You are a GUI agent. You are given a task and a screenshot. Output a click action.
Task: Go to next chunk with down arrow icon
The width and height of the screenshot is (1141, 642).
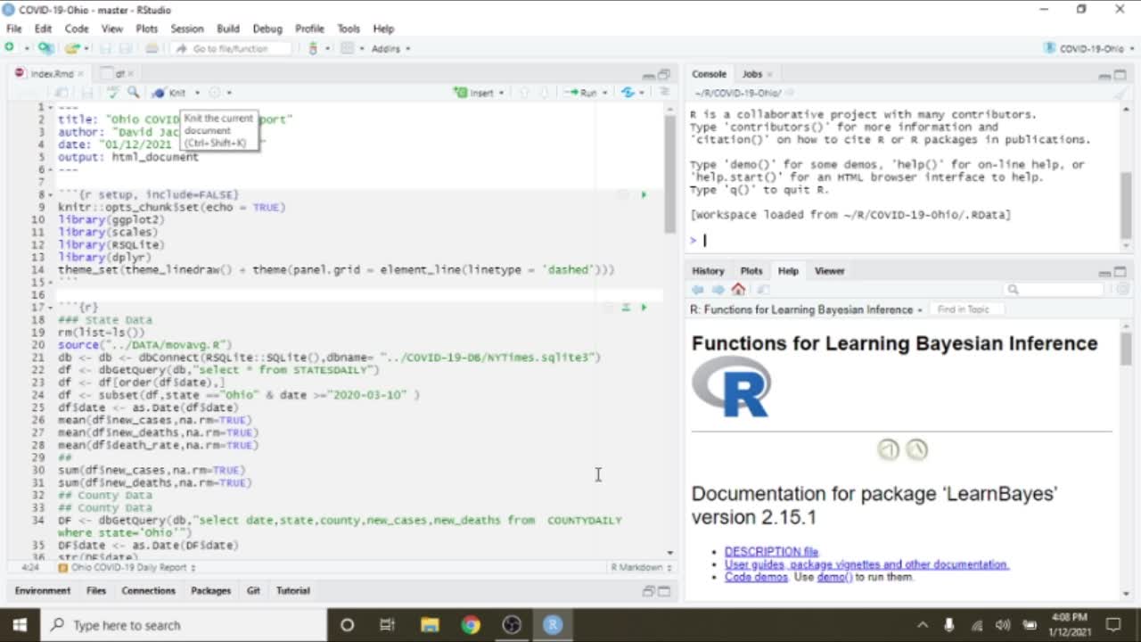coord(544,93)
